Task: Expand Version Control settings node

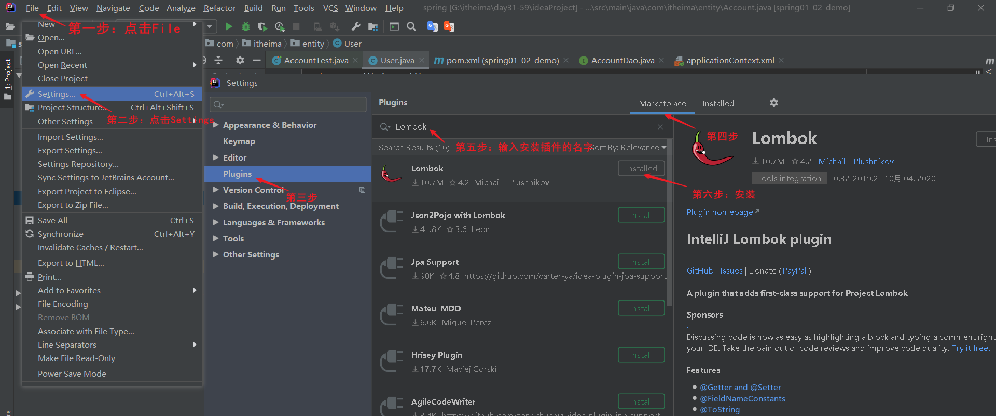Action: pos(216,190)
